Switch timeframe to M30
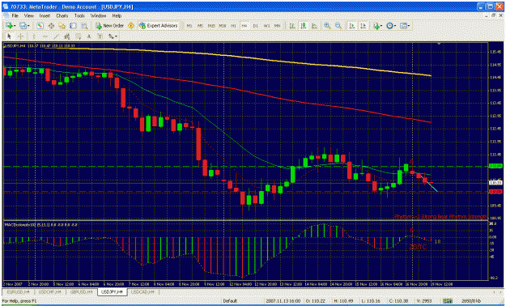This screenshot has height=306, width=506. coord(223,26)
